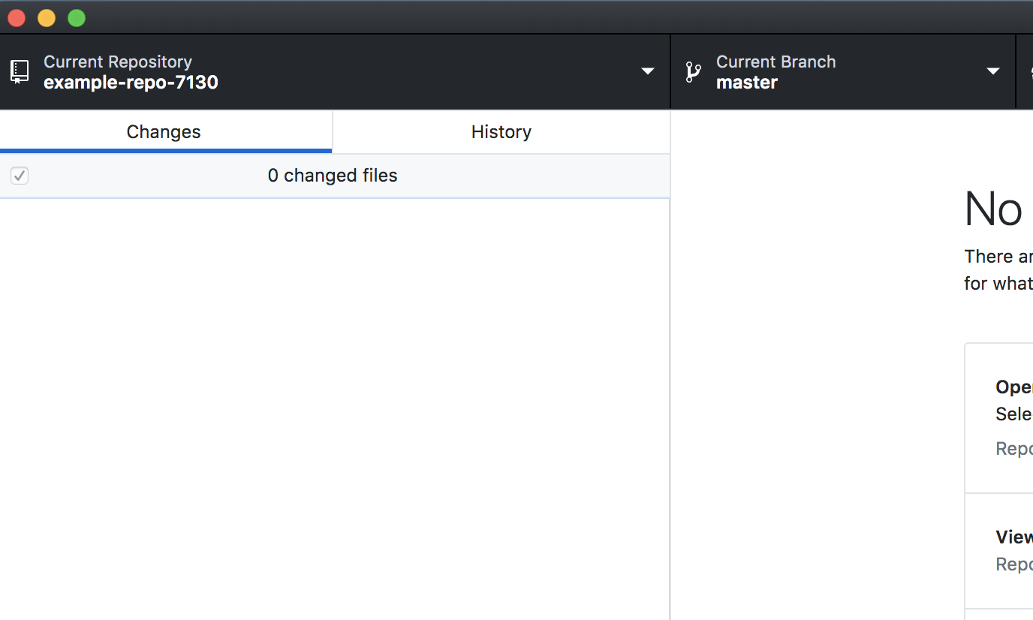Click the "Current Branch" label text

tap(776, 62)
